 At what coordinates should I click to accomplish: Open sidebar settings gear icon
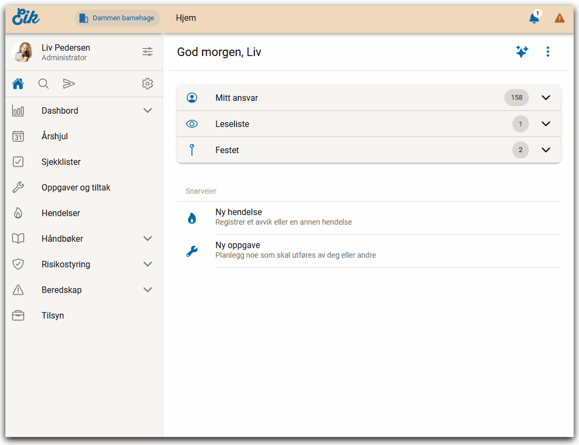coord(148,84)
